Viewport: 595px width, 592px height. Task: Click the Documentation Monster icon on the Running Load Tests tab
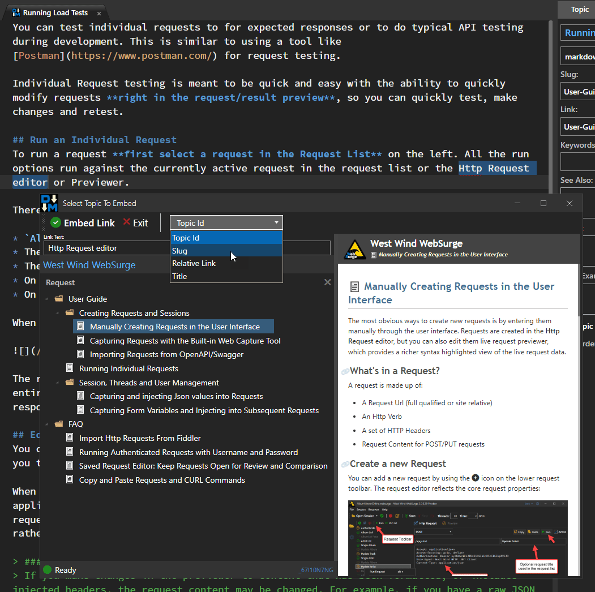(x=16, y=12)
